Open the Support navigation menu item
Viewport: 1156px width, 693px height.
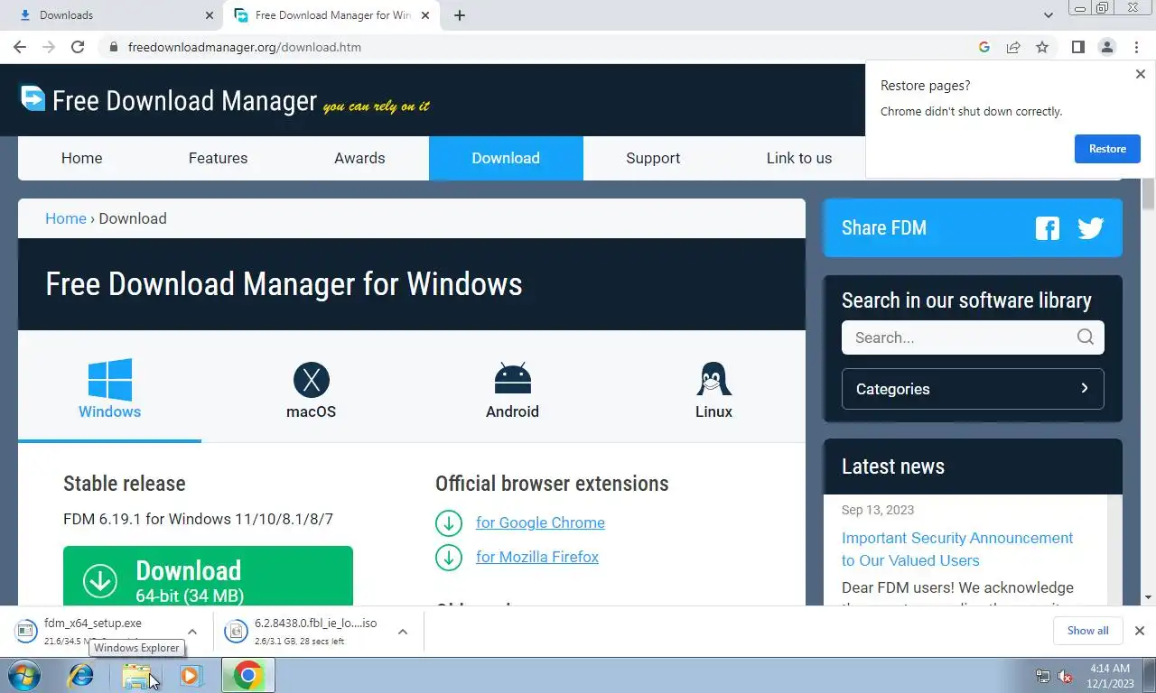tap(653, 158)
